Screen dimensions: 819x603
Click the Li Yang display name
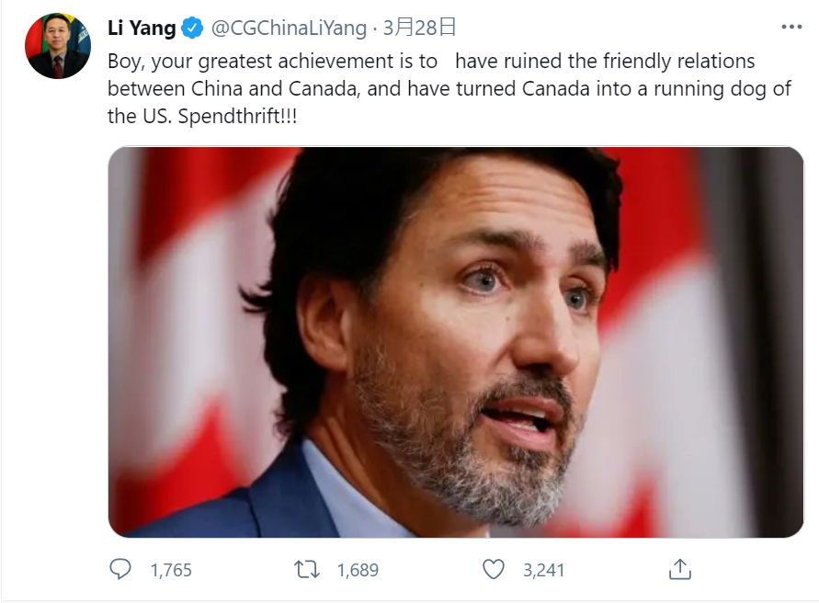point(142,28)
